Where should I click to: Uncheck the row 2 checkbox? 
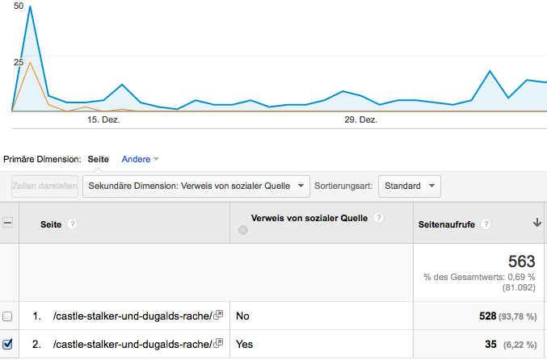tap(7, 344)
